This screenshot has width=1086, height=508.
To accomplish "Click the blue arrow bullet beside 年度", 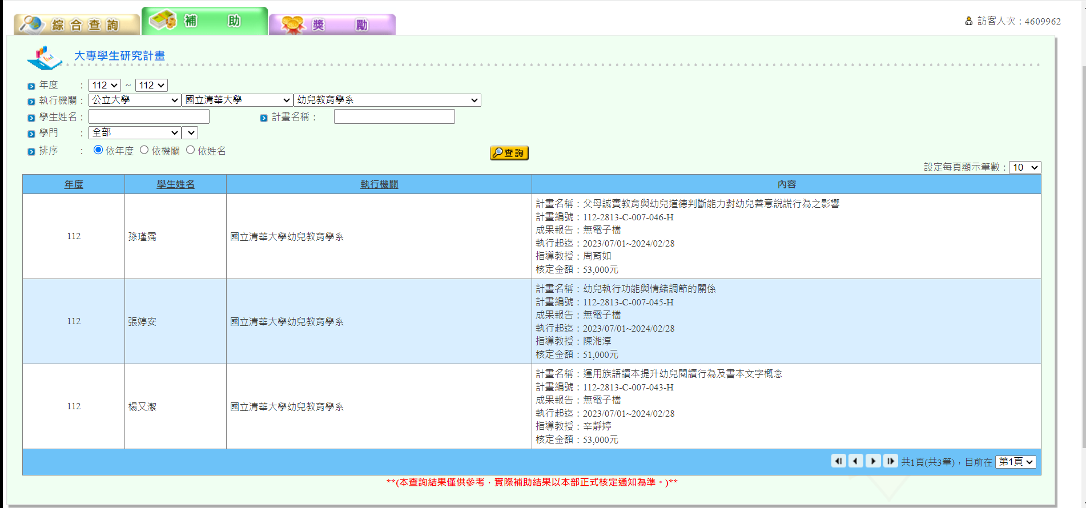I will (x=31, y=86).
